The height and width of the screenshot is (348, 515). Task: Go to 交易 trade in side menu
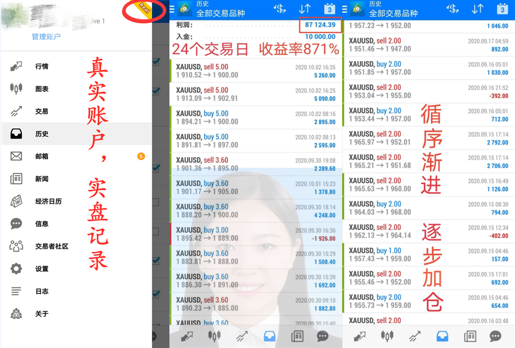click(76, 111)
